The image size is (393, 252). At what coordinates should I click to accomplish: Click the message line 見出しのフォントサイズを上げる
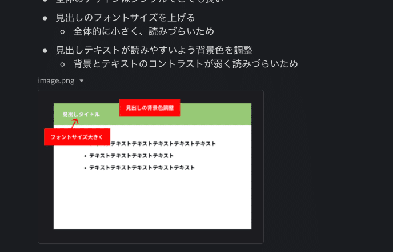tap(125, 18)
